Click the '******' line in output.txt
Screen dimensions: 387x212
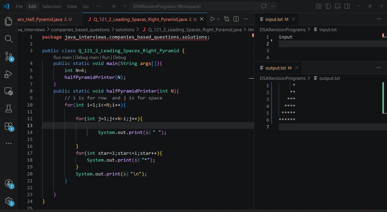coord(287,120)
